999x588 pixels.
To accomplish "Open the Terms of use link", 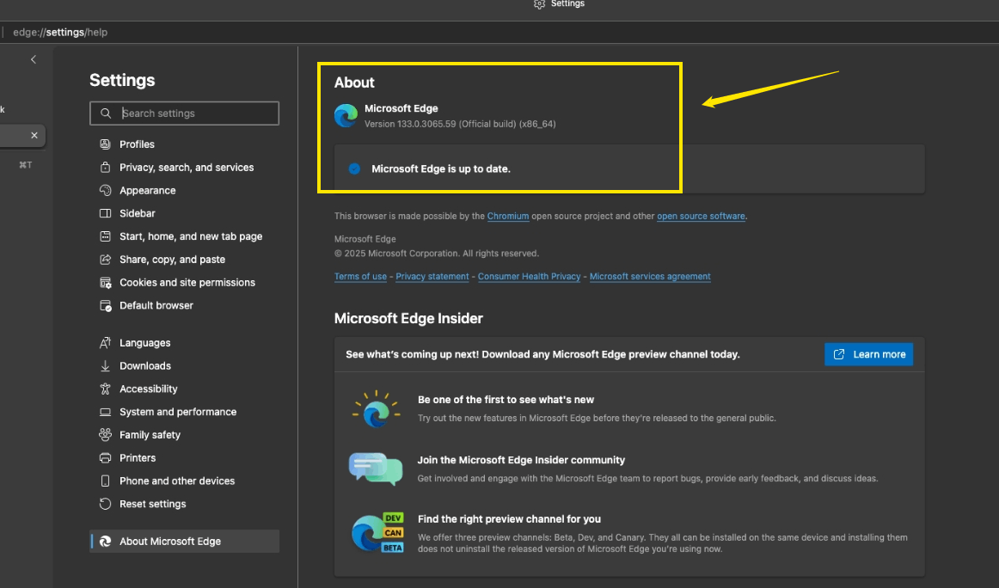I will click(360, 277).
